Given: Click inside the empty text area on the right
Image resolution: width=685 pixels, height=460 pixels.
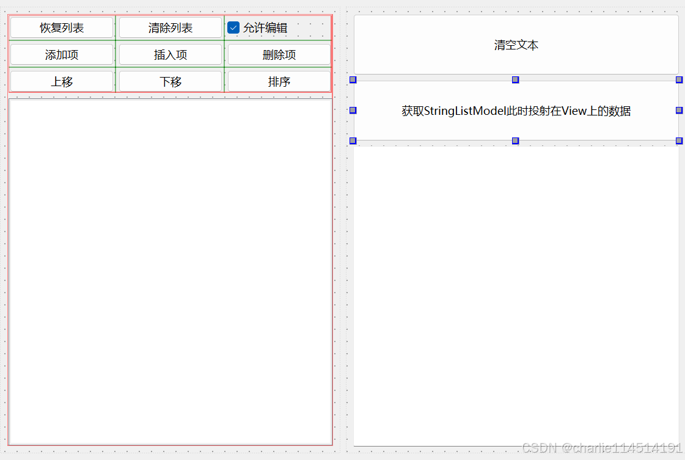Looking at the screenshot, I should [x=516, y=296].
